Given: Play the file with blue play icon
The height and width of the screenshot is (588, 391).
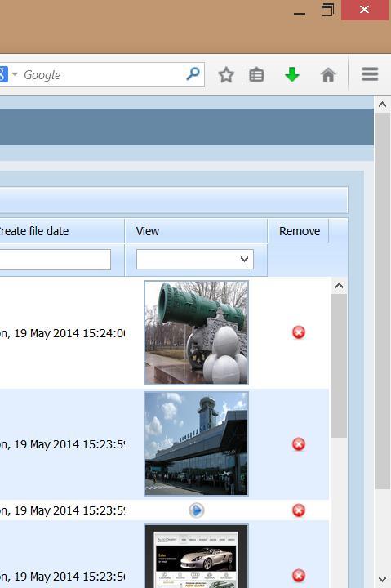Looking at the screenshot, I should click(x=196, y=510).
